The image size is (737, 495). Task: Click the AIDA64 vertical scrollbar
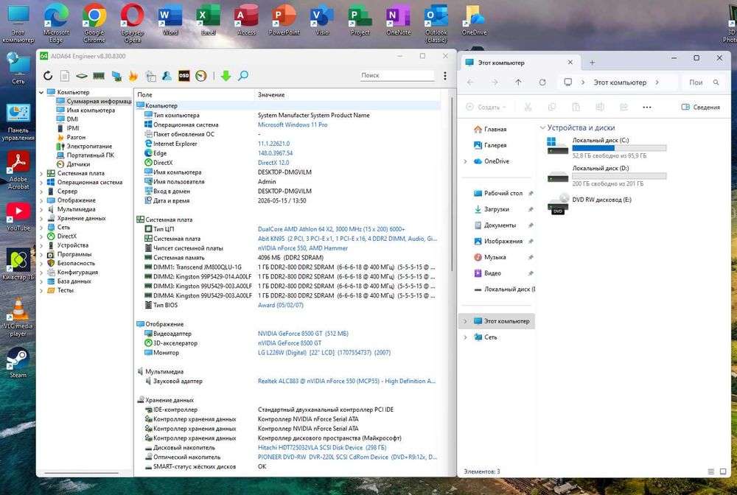[451, 184]
